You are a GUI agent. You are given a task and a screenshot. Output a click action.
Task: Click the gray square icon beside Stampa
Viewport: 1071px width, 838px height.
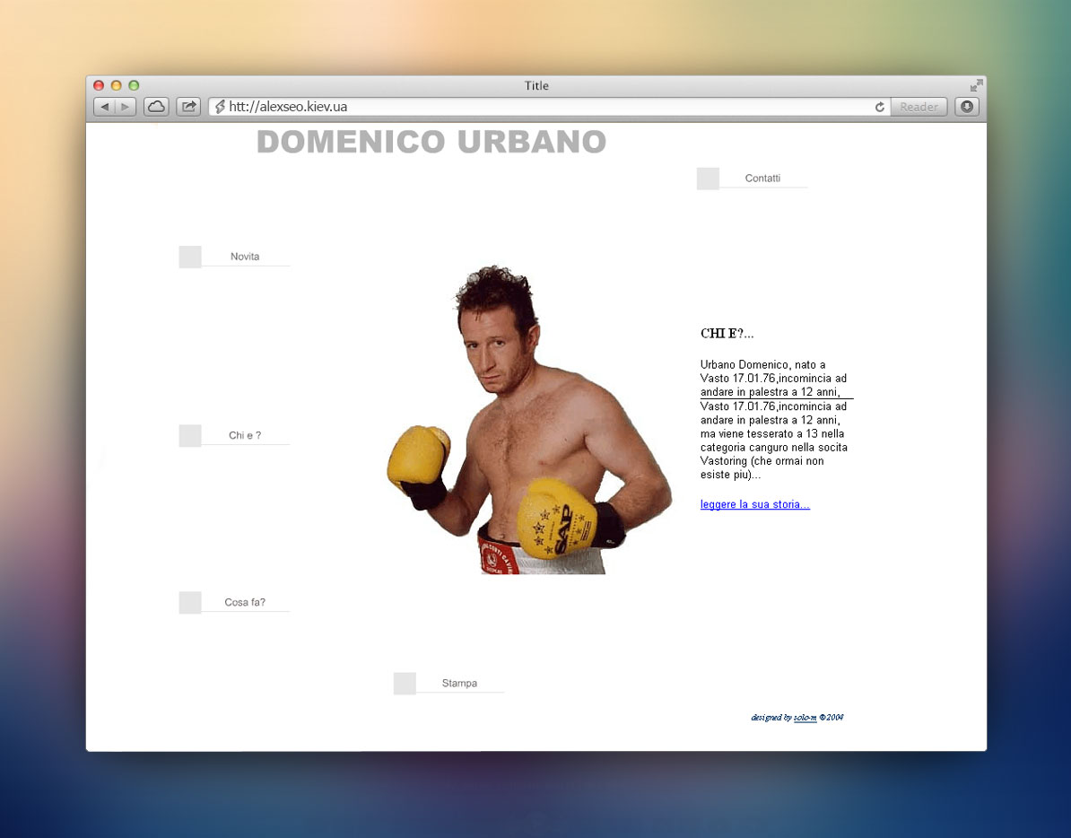[404, 683]
